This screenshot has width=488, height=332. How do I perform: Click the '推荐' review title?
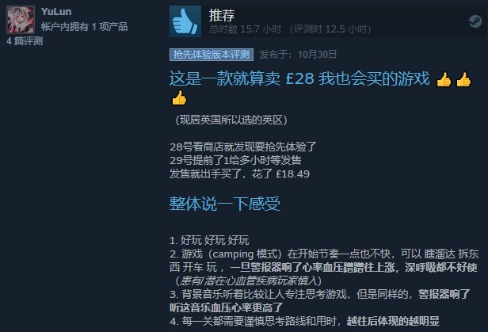coord(222,15)
